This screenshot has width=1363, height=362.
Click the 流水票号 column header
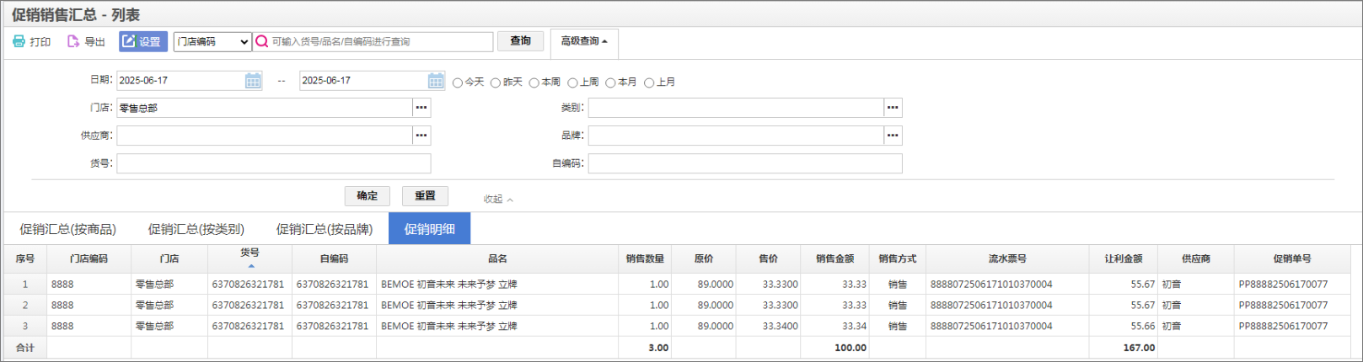pos(1007,258)
